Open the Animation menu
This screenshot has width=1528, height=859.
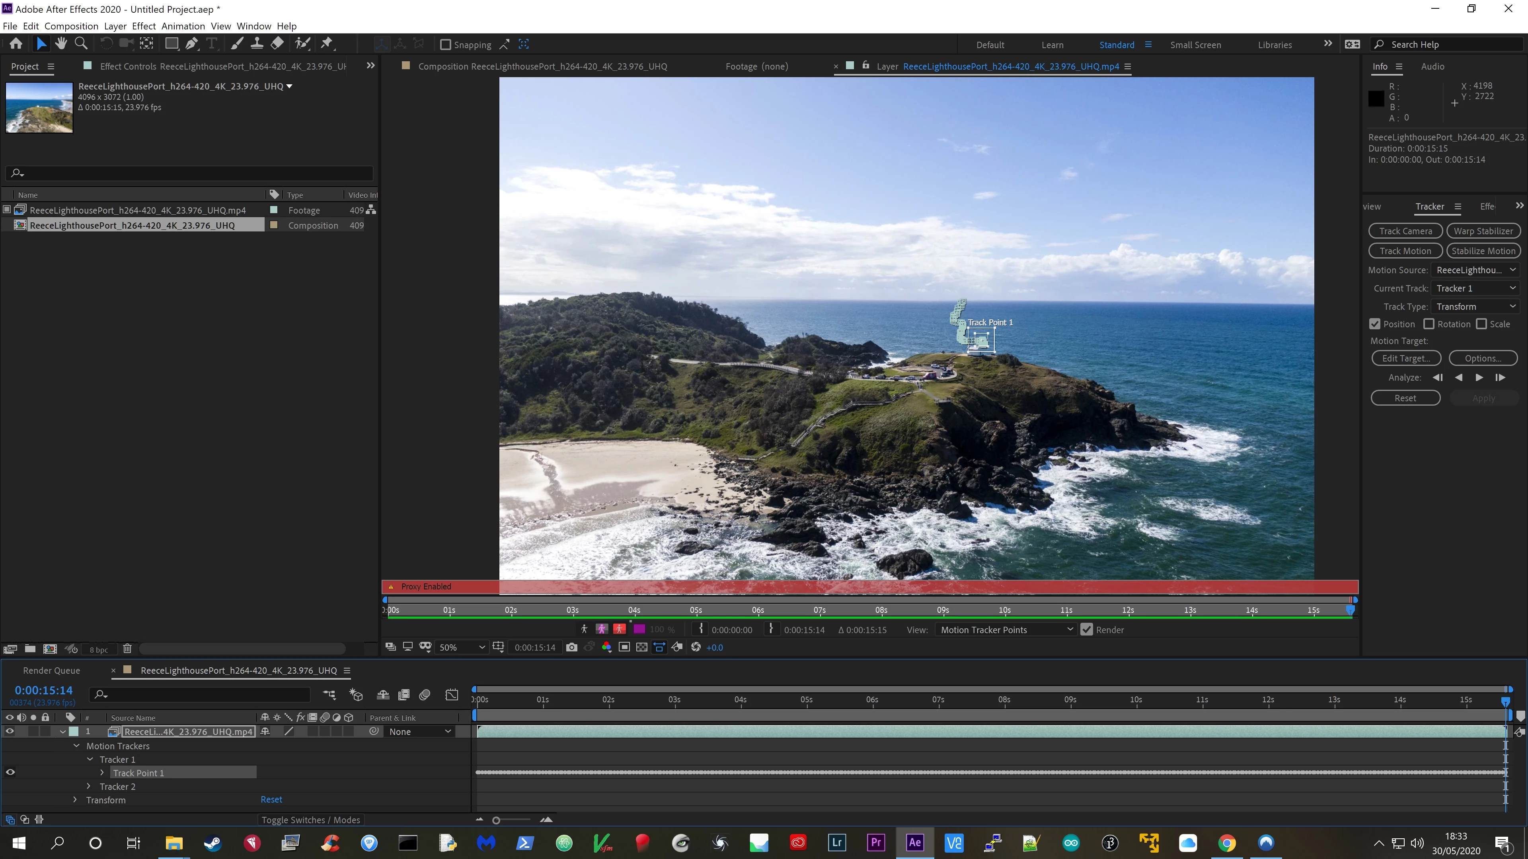click(x=183, y=26)
